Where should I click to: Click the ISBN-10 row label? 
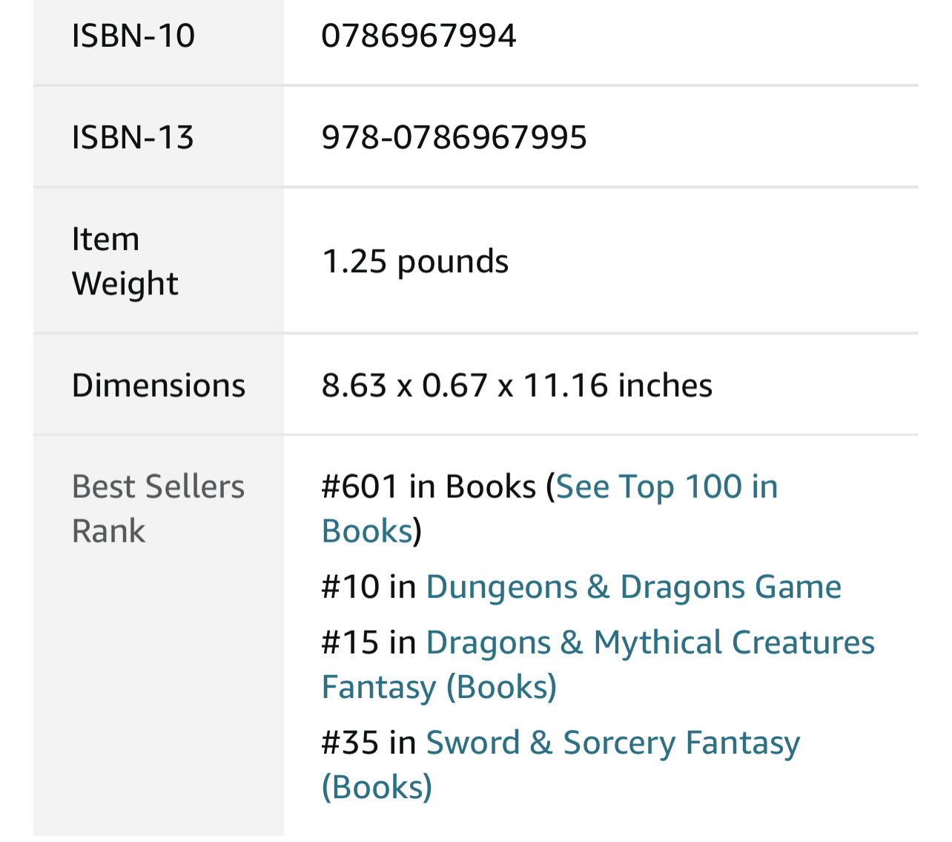point(133,36)
